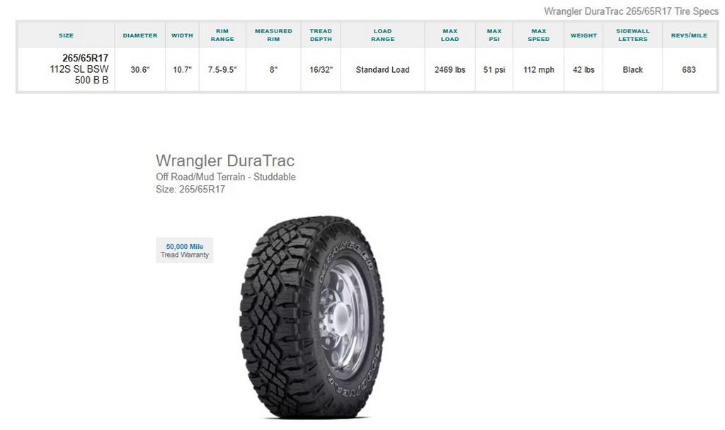
Task: Select the DIAMETER column header
Action: pyautogui.click(x=140, y=35)
